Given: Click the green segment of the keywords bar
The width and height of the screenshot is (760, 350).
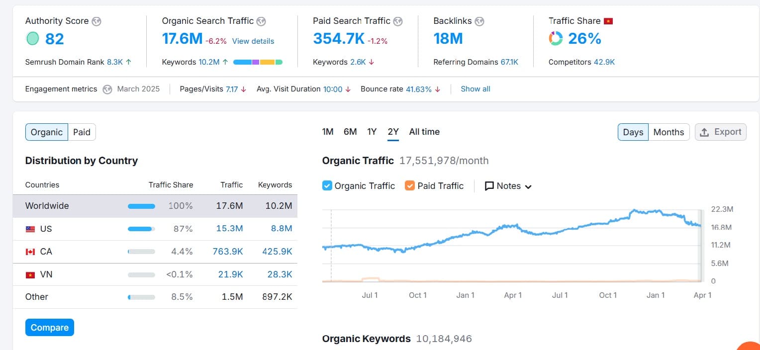Looking at the screenshot, I should (x=279, y=62).
